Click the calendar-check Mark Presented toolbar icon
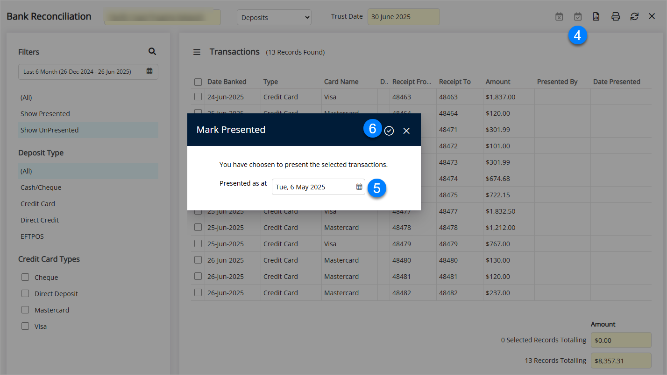 coord(578,17)
